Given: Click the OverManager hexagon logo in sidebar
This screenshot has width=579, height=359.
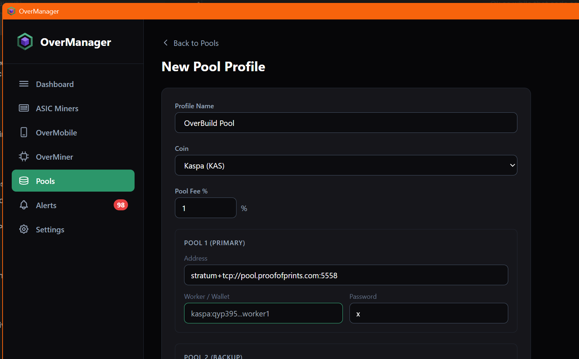Looking at the screenshot, I should (25, 42).
